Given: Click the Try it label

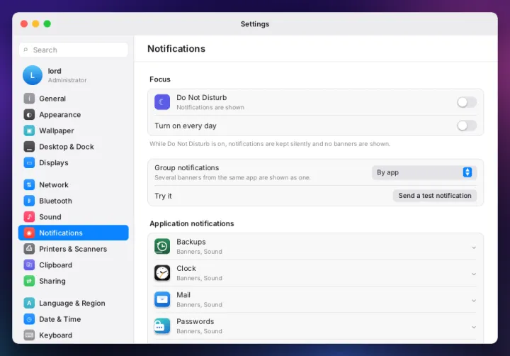Looking at the screenshot, I should click(x=163, y=196).
